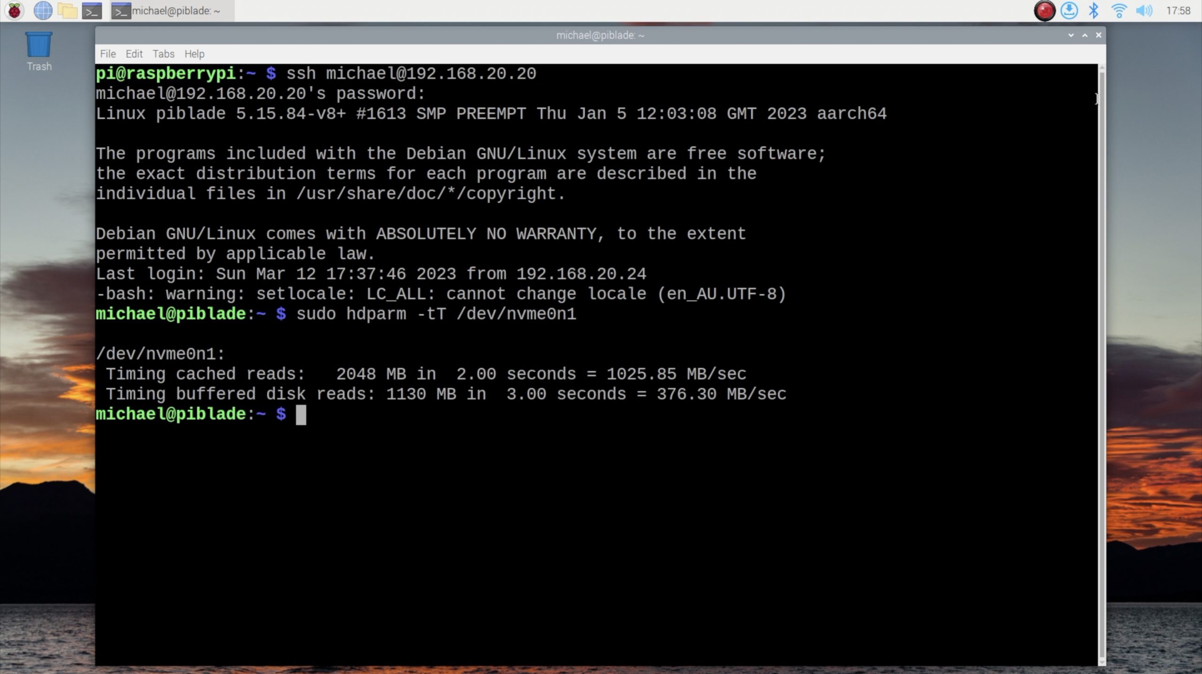This screenshot has width=1202, height=674.
Task: Open the Bluetooth tray menu
Action: point(1094,10)
